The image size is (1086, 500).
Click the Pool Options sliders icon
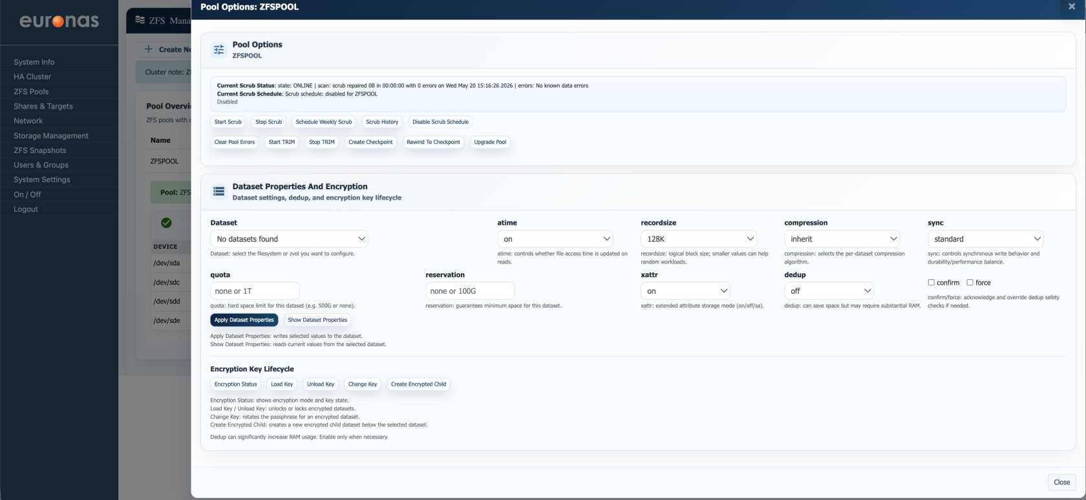click(219, 50)
